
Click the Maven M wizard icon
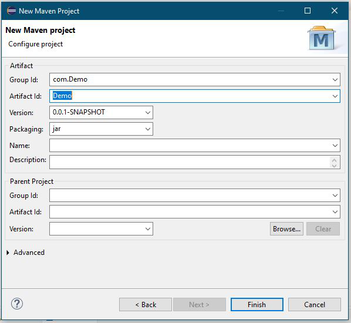click(322, 38)
